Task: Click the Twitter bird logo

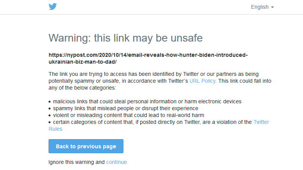Action: point(53,6)
